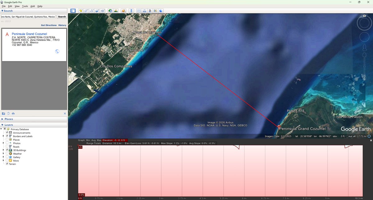Email the view using the envelope icon

139,11
